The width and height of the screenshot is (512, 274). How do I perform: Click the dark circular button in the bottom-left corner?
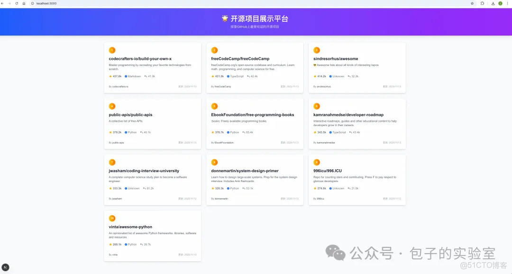point(5,267)
